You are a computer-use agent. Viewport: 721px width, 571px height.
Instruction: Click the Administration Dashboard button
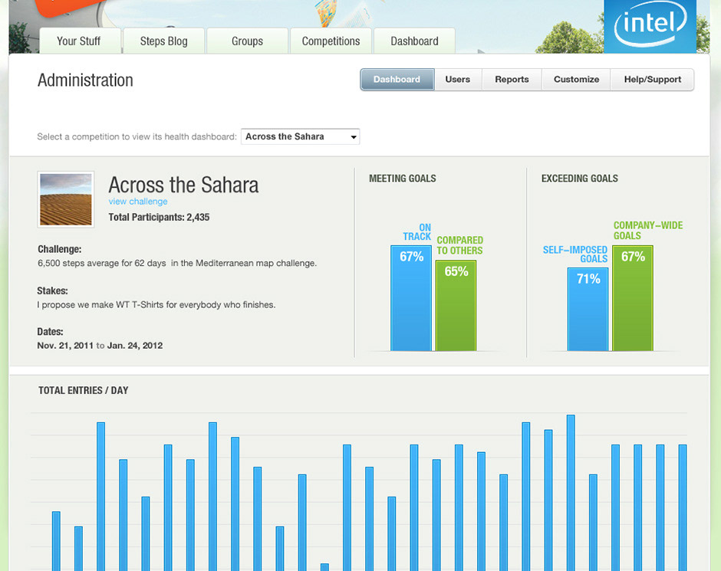[x=397, y=80]
